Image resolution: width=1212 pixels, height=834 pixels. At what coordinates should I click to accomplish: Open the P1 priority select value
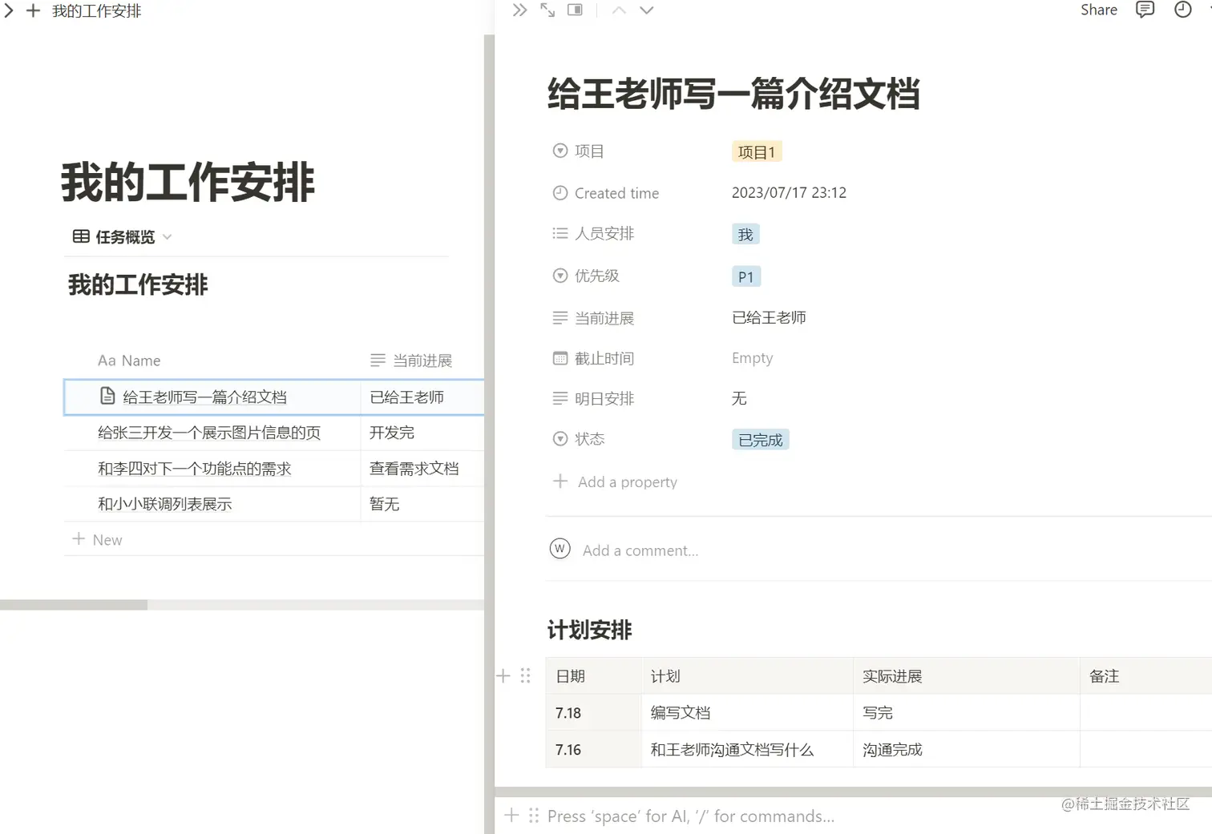pos(746,277)
